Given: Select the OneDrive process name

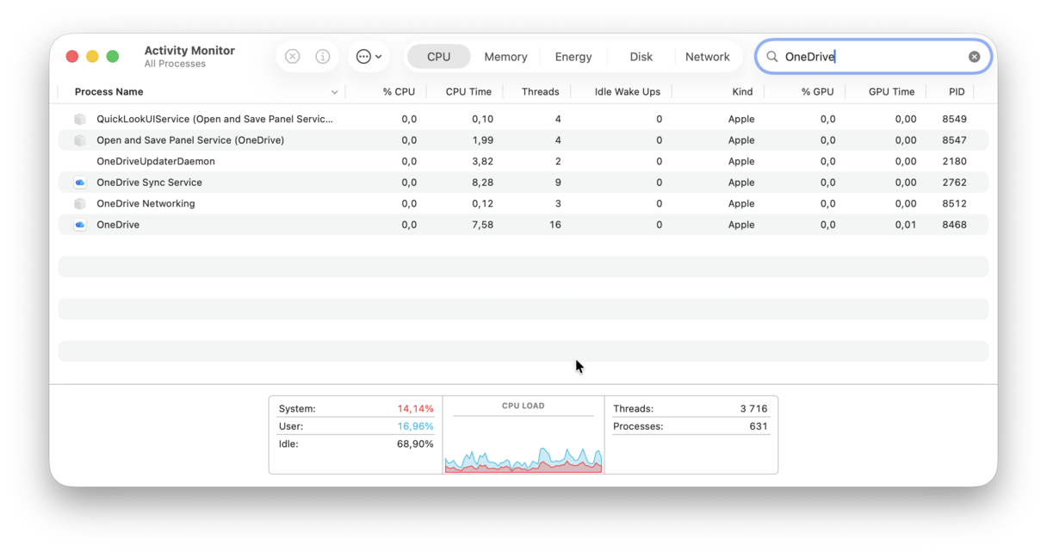Looking at the screenshot, I should (118, 225).
